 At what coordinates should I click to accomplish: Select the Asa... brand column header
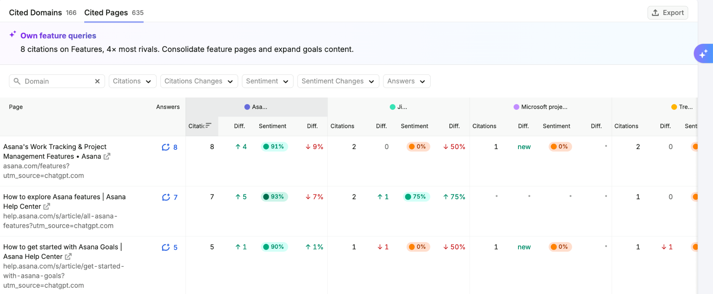(256, 107)
